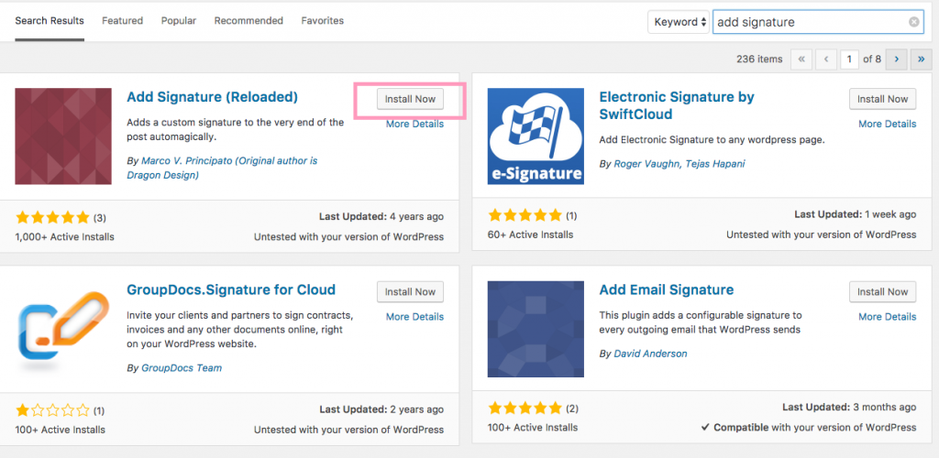The width and height of the screenshot is (939, 458).
Task: Switch to the Favorites tab
Action: [x=322, y=21]
